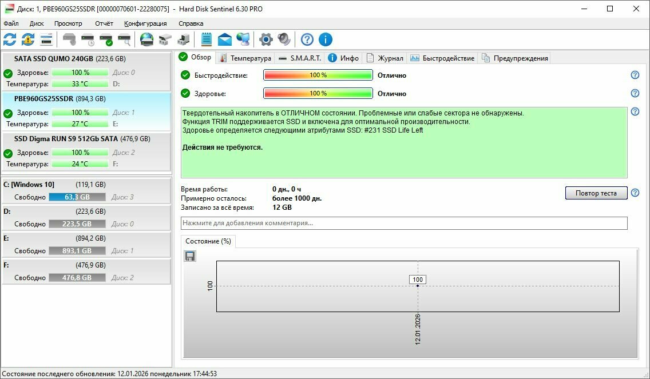650x379 pixels.
Task: Click the speaker sound toolbar icon
Action: (284, 40)
